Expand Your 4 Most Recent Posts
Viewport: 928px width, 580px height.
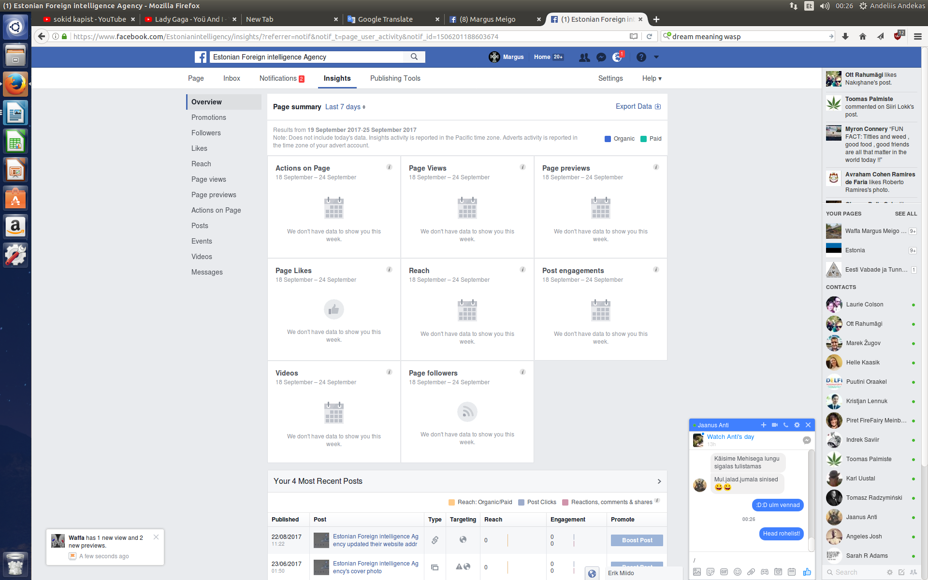coord(659,481)
